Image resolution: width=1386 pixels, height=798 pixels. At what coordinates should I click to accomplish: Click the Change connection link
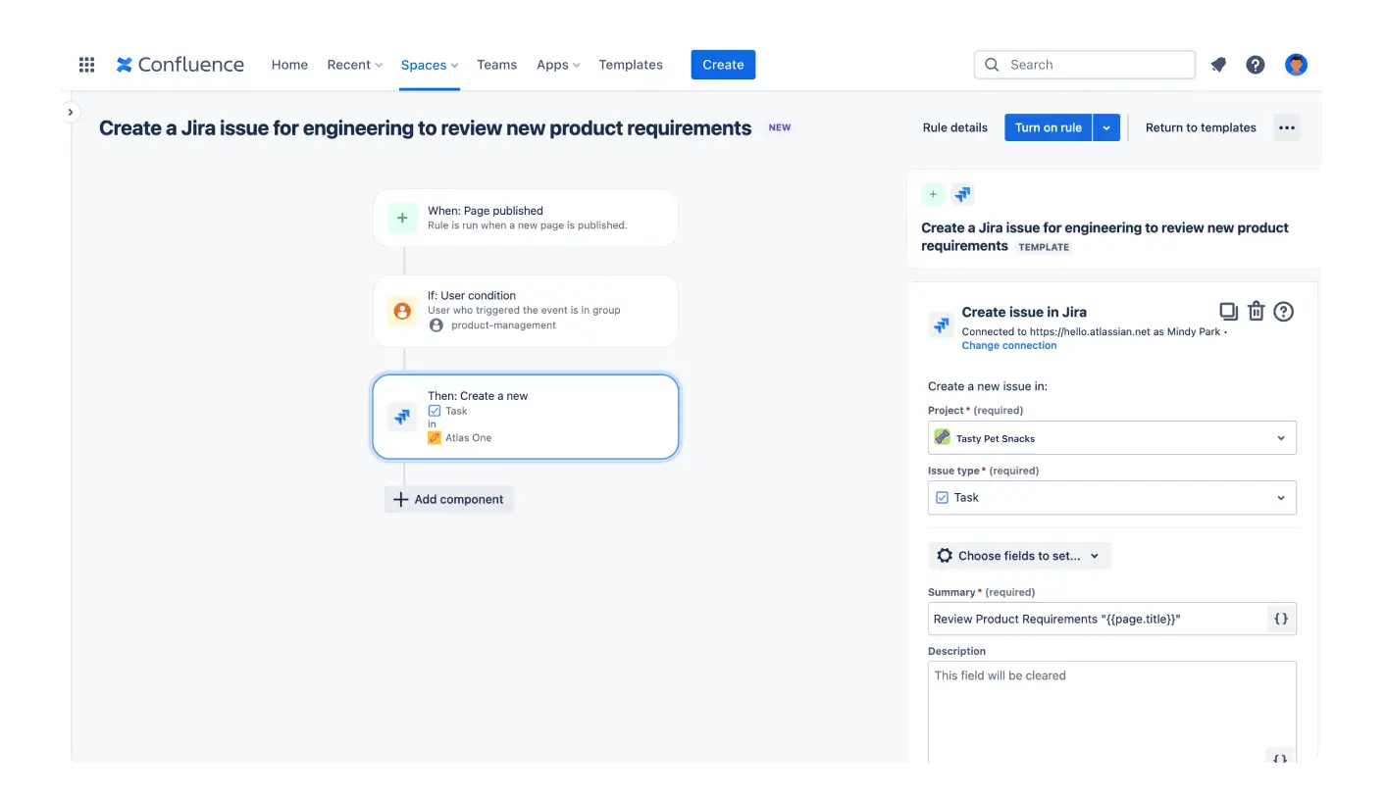[x=1009, y=345]
